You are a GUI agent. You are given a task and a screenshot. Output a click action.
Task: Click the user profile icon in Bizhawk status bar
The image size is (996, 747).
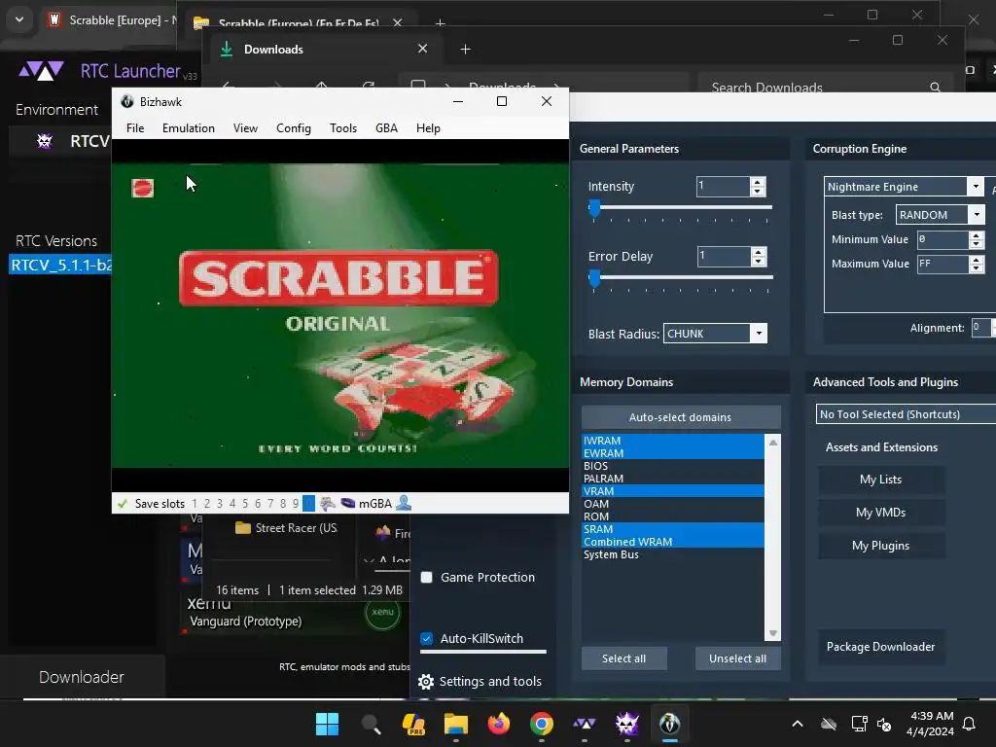404,503
